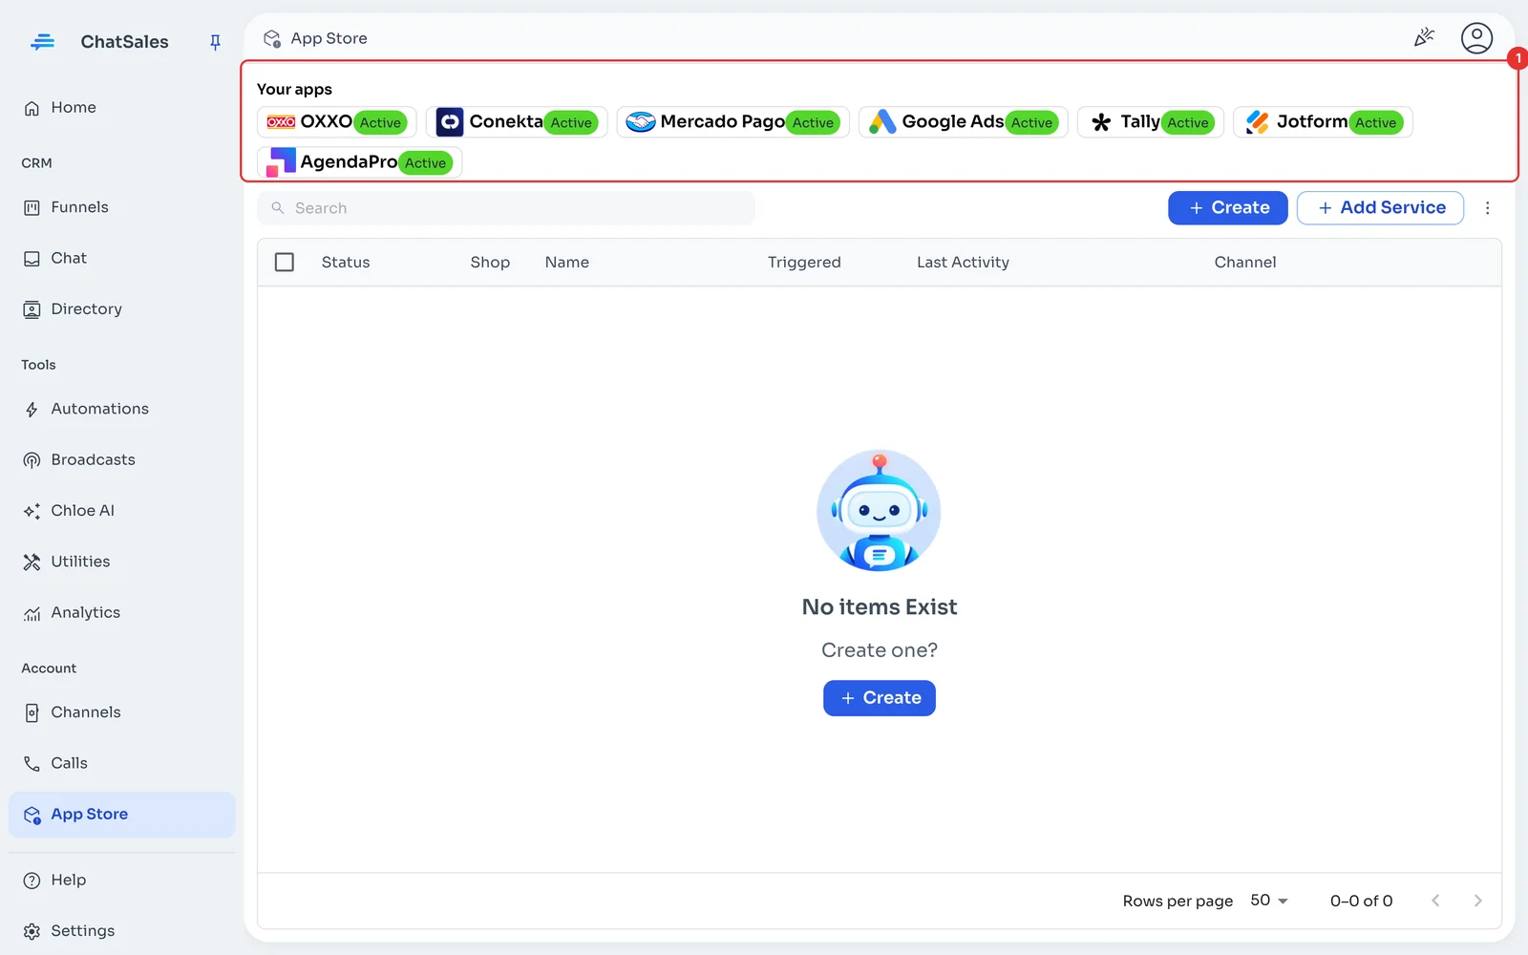Click the Settings gear icon
Screen dimensions: 1528x955
32,931
